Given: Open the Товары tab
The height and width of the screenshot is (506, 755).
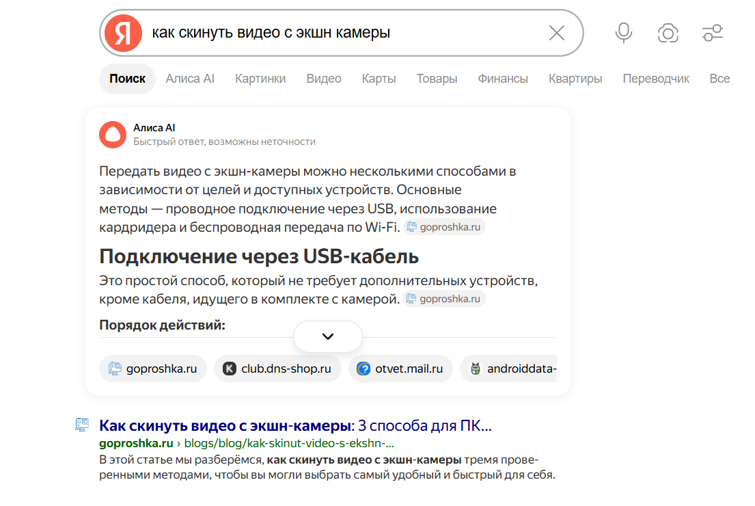Looking at the screenshot, I should pos(437,79).
